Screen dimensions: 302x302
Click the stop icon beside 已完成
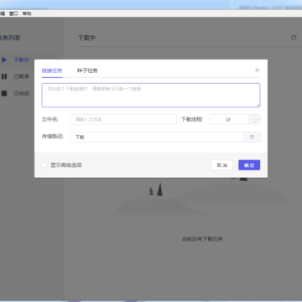point(4,93)
